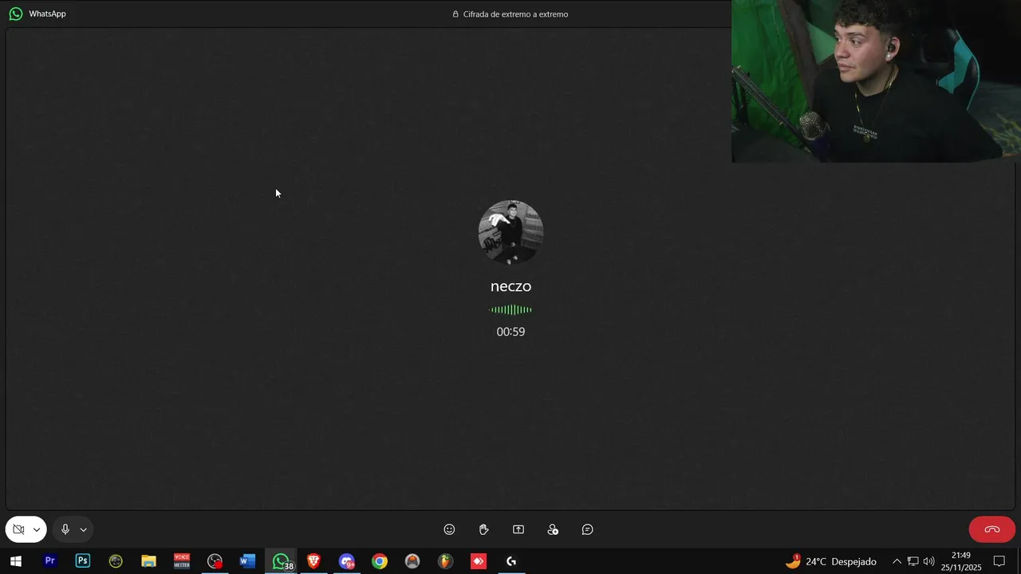Click neczo's profile picture

point(510,232)
